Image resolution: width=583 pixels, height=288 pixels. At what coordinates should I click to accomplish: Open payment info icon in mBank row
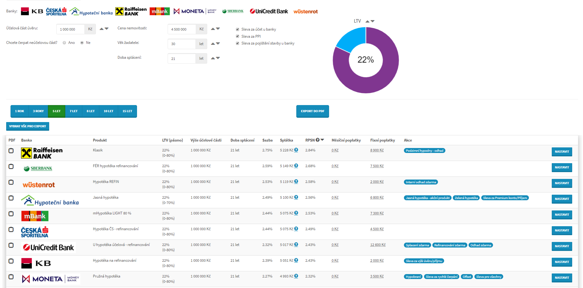tap(296, 213)
